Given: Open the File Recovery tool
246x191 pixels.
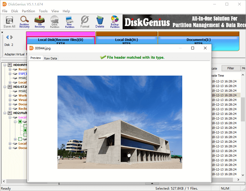Looking at the screenshot, I should [x=40, y=22].
